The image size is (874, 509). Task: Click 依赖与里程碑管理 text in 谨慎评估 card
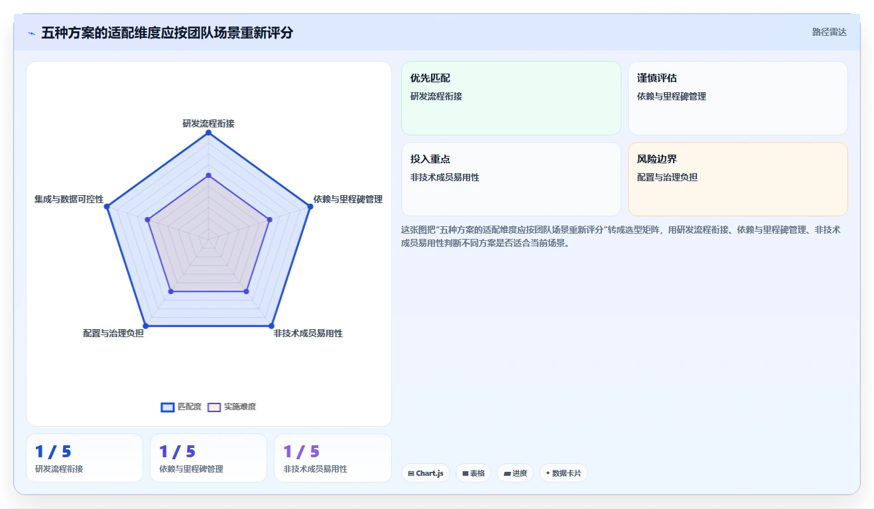click(x=672, y=96)
